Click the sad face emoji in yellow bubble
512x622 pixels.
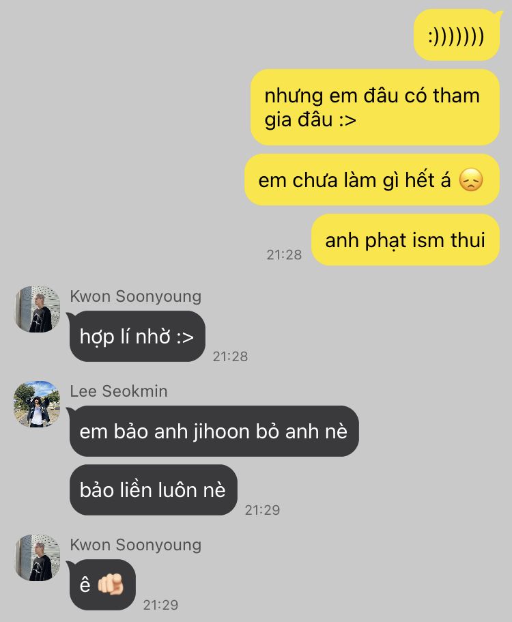click(471, 180)
